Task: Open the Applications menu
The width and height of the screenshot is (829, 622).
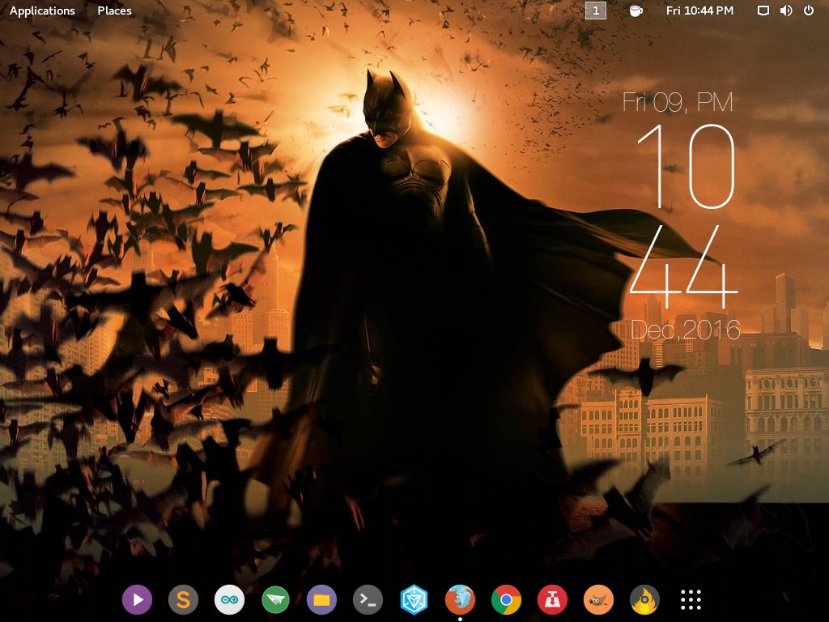Action: (42, 11)
